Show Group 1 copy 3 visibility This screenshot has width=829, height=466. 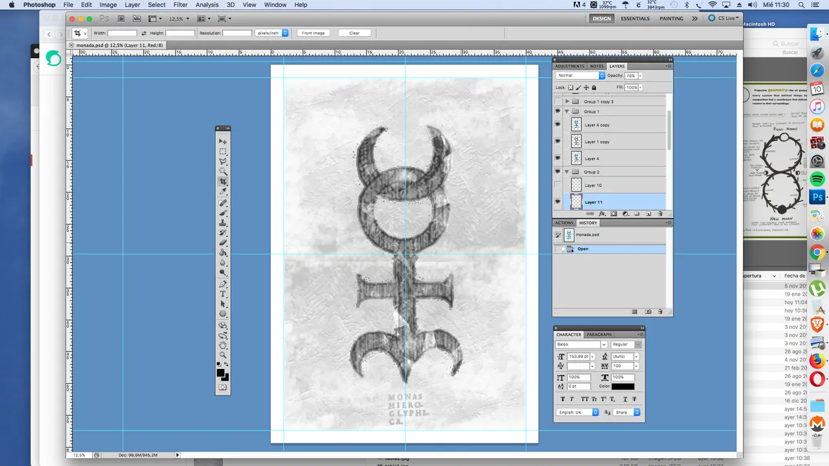tap(558, 102)
